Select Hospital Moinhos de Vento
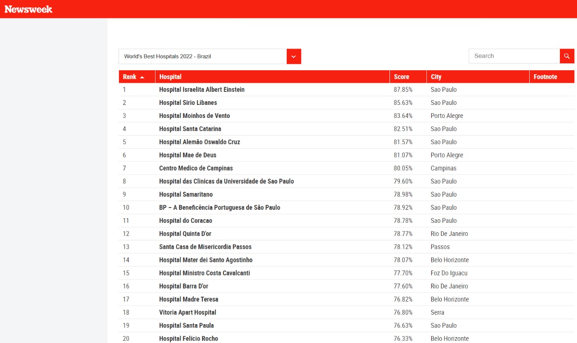The height and width of the screenshot is (343, 577). click(x=194, y=116)
